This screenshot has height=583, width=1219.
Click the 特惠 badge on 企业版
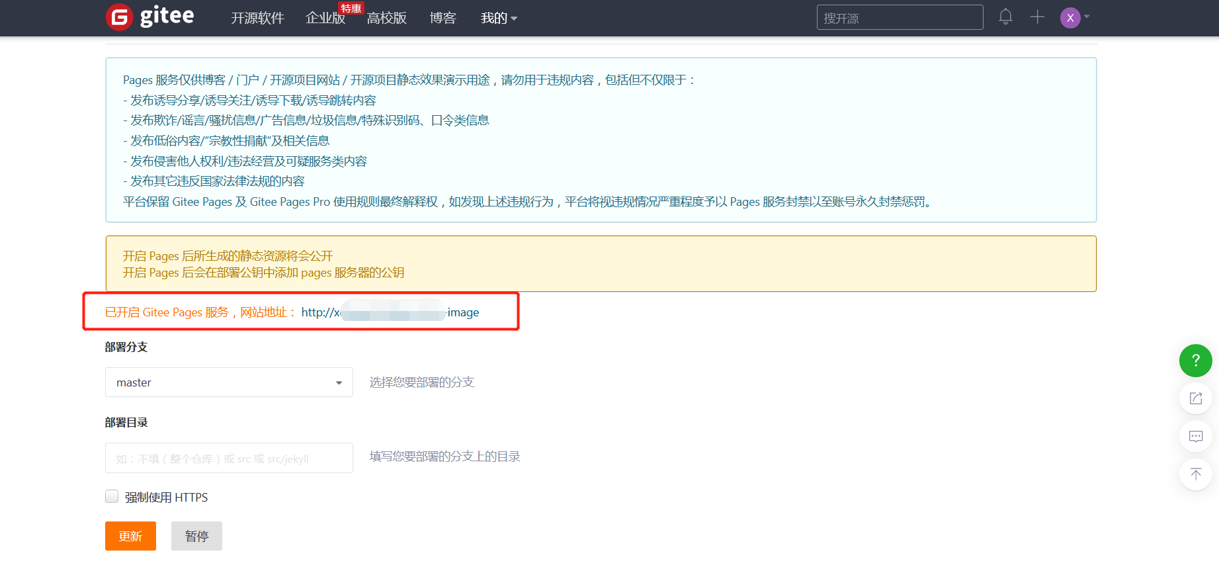[x=351, y=8]
